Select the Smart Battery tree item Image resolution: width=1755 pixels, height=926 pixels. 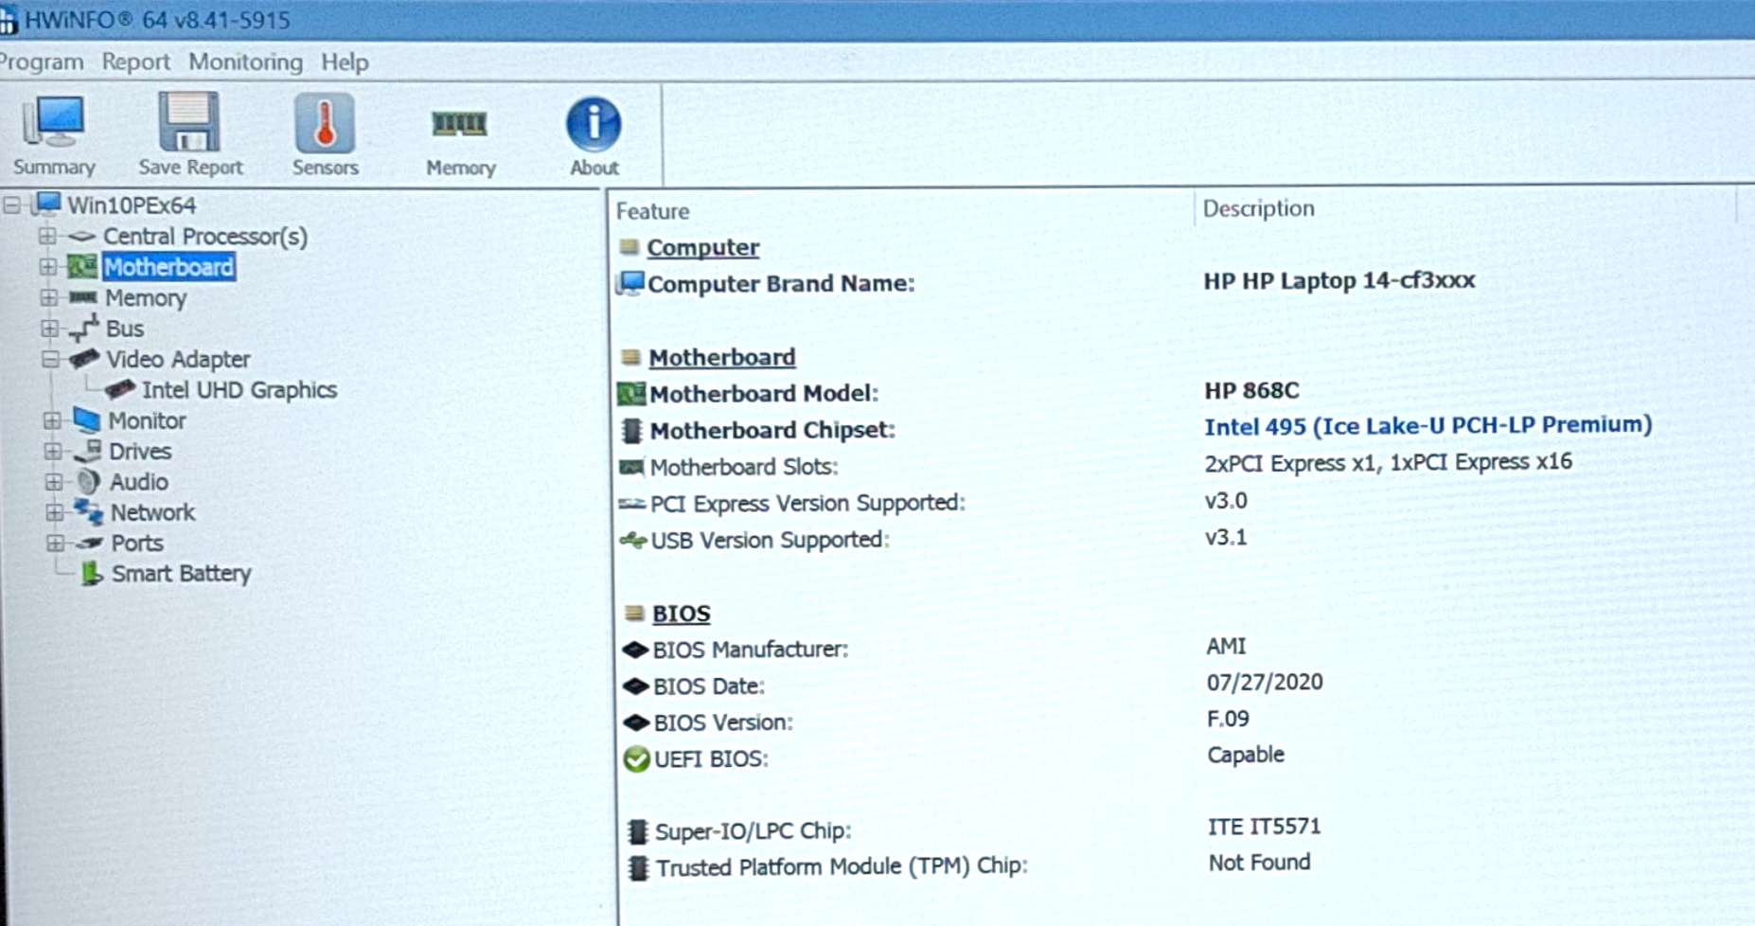tap(182, 574)
